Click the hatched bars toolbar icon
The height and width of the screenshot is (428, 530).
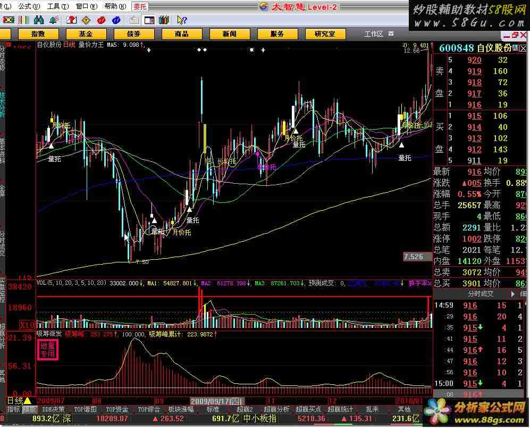tap(23, 20)
